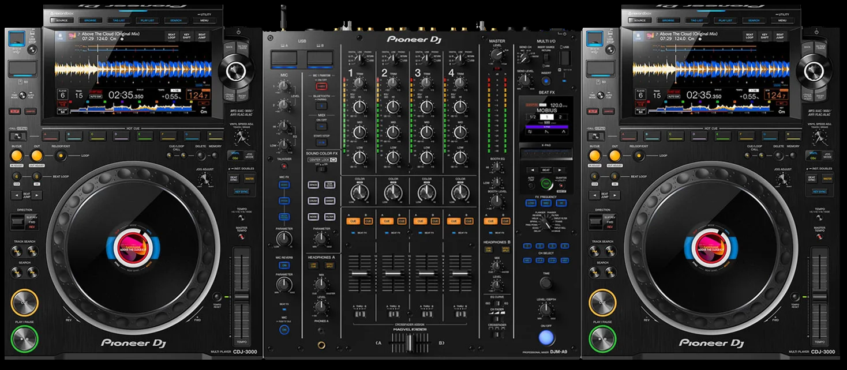Viewport: 847px width, 370px height.
Task: Open PLAY LIST on the right deck
Action: (725, 20)
